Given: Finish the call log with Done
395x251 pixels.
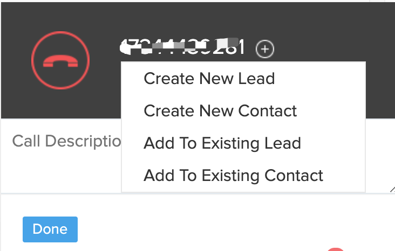Looking at the screenshot, I should 50,229.
